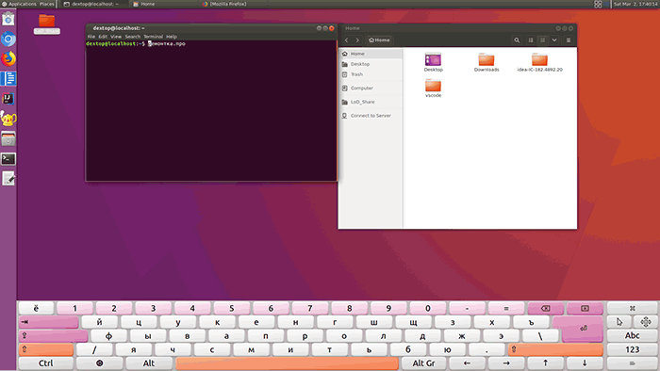
Task: Tap the up arrow key on the keyboard
Action: coord(546,363)
